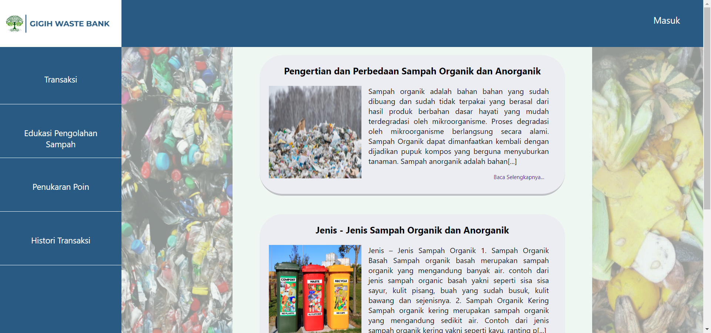711x333 pixels.
Task: Click the Pengertian dan Perbedaan Sampah article title
Action: pos(412,71)
